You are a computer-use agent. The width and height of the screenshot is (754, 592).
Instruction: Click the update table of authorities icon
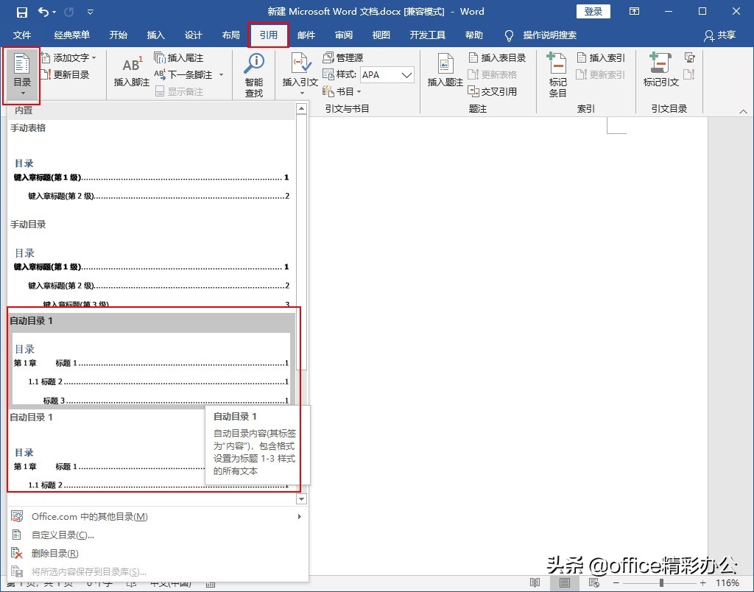[x=689, y=74]
